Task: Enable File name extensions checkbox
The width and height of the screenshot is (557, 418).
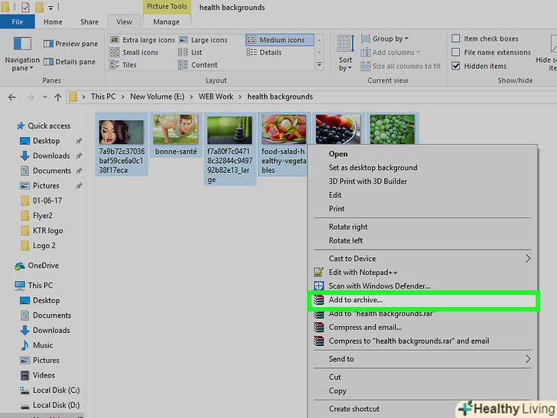Action: (x=455, y=52)
